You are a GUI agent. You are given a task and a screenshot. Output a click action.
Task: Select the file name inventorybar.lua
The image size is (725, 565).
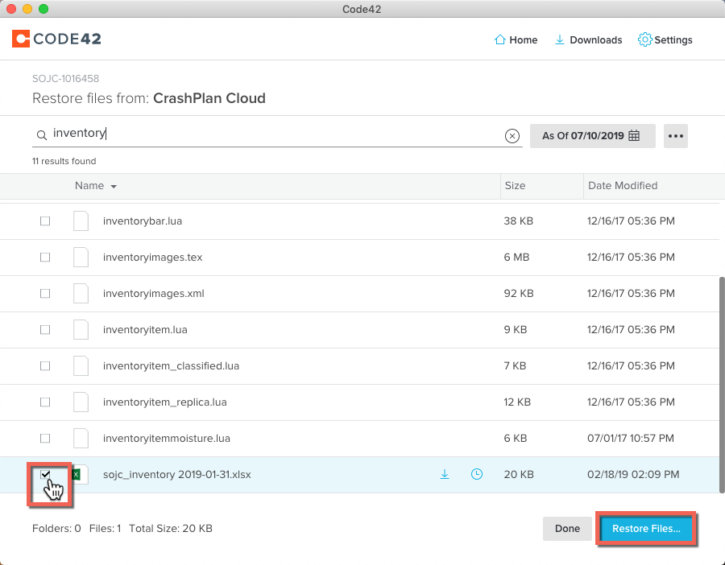click(143, 221)
